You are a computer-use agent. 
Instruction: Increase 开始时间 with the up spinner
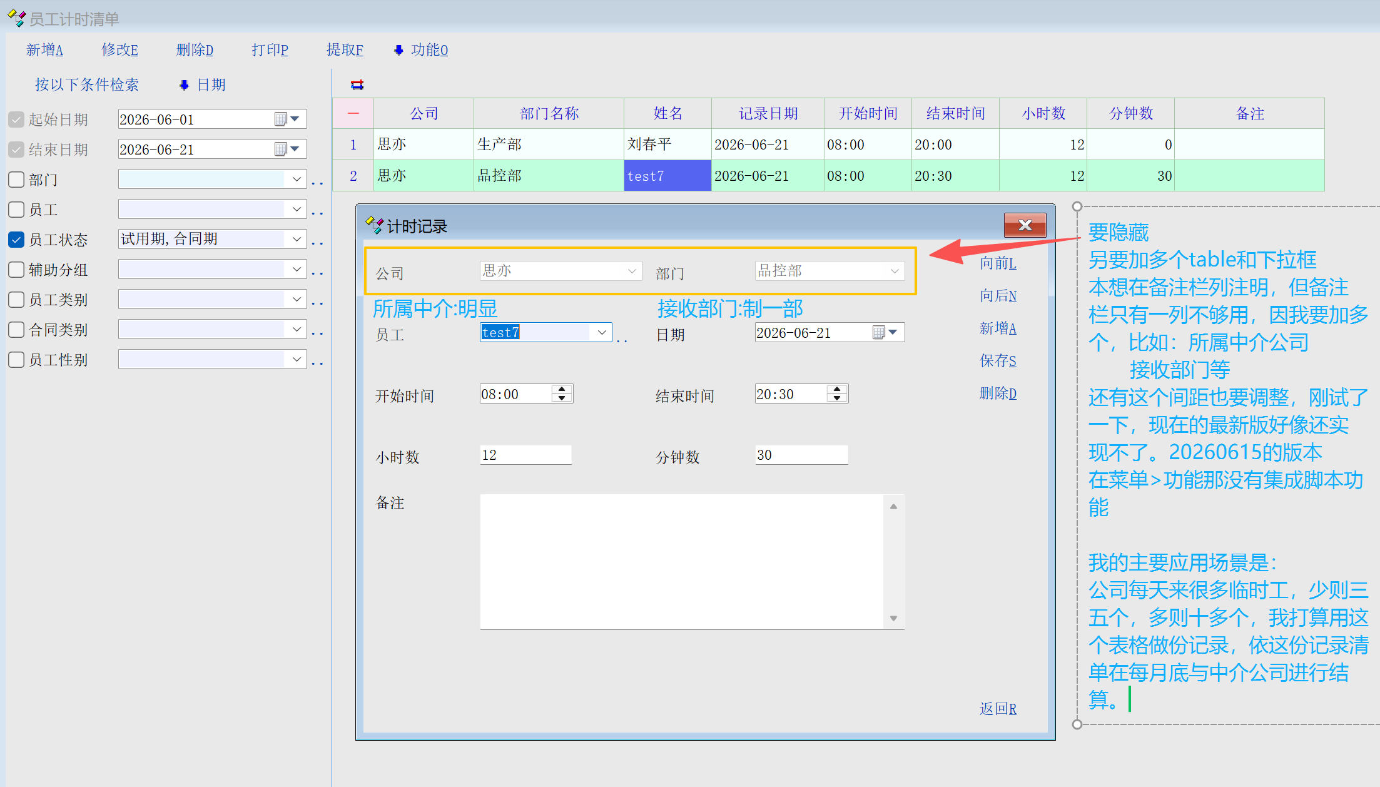pyautogui.click(x=562, y=389)
